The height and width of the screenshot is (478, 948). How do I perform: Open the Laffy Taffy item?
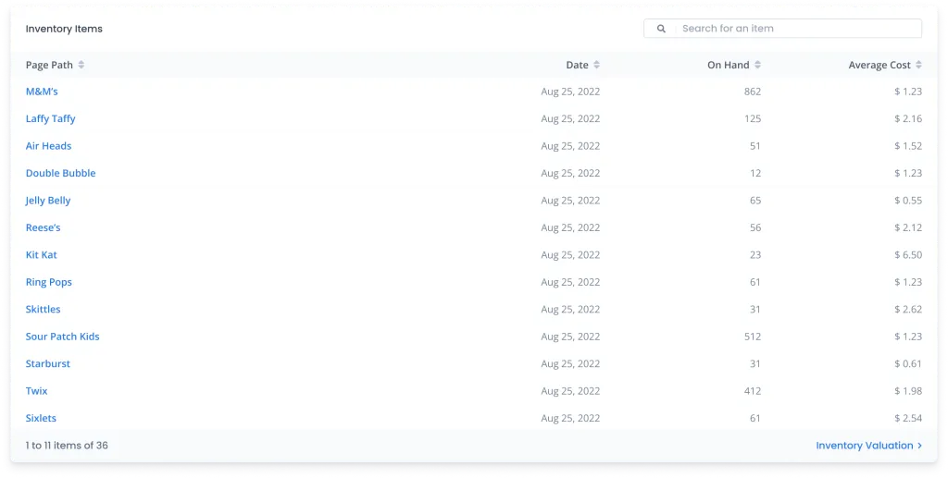50,119
